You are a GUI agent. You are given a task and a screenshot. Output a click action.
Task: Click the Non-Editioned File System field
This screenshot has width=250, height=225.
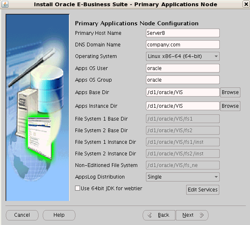pyautogui.click(x=183, y=165)
